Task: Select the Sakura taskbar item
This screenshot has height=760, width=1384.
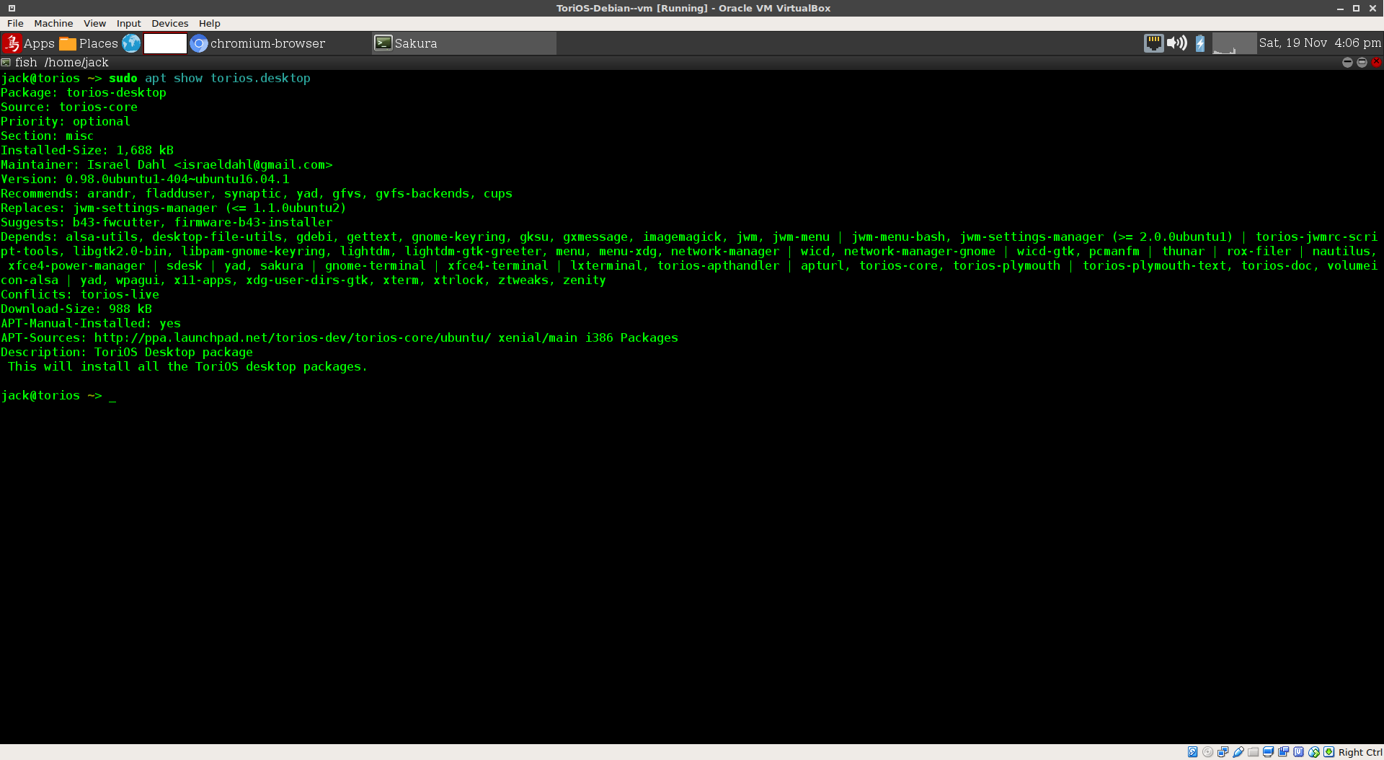Action: (x=464, y=43)
